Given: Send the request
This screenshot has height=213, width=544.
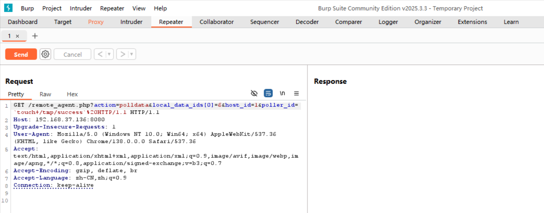Looking at the screenshot, I should [21, 54].
